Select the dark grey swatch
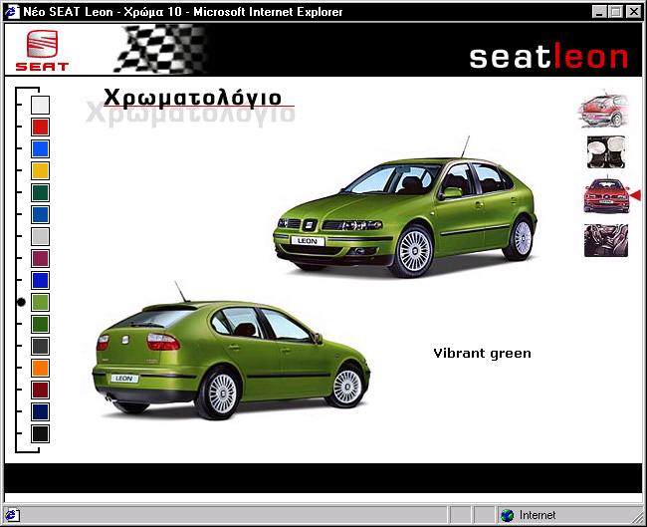 coord(40,346)
